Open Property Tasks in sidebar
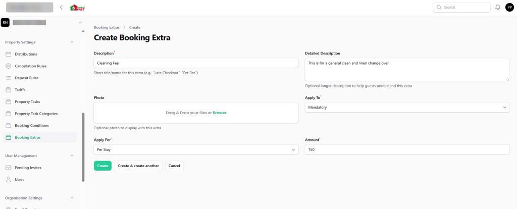The height and width of the screenshot is (209, 517). click(x=27, y=101)
